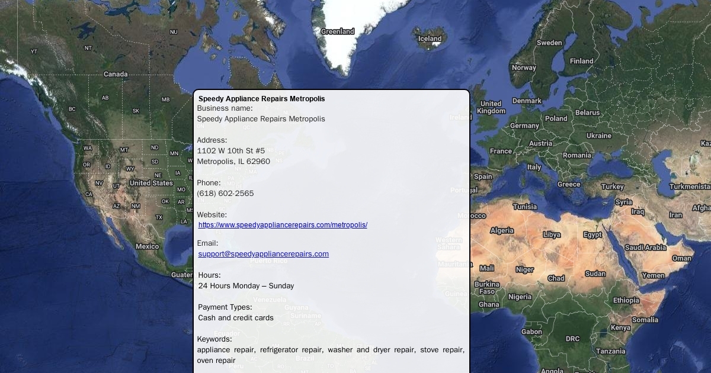
Task: Select the Egypt label on the map
Action: click(x=592, y=235)
